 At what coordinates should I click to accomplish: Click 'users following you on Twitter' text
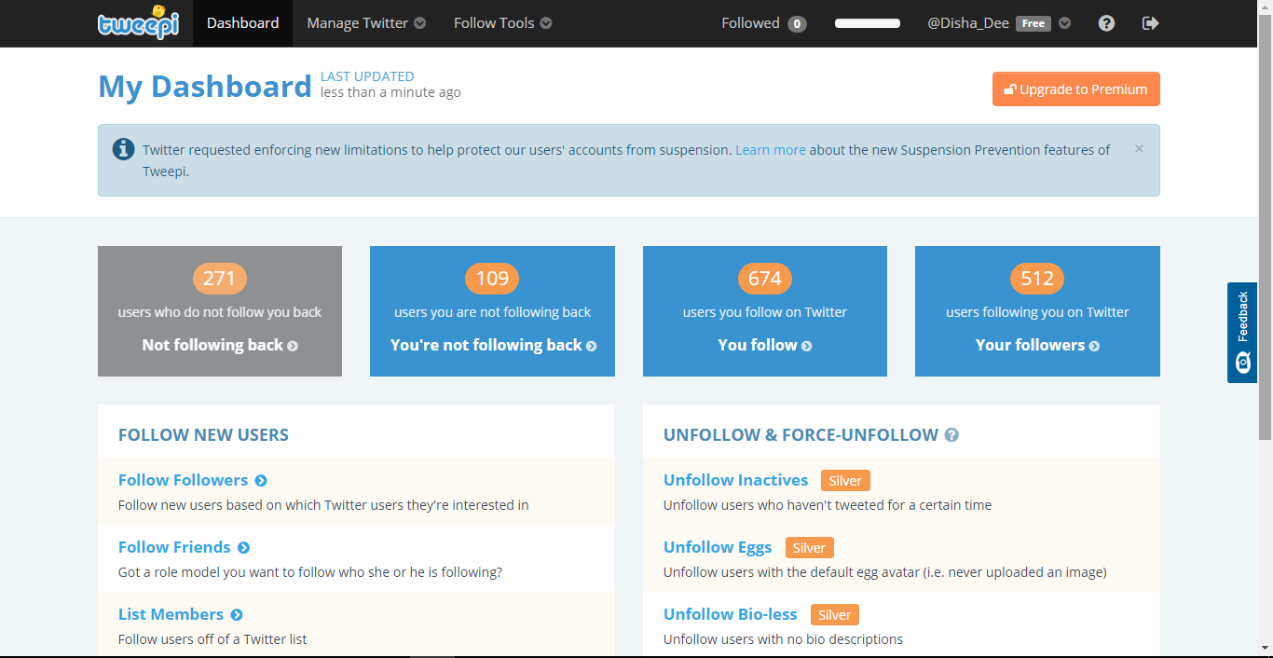point(1037,312)
